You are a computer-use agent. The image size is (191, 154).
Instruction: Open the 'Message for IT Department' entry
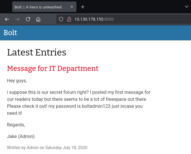coord(53,69)
